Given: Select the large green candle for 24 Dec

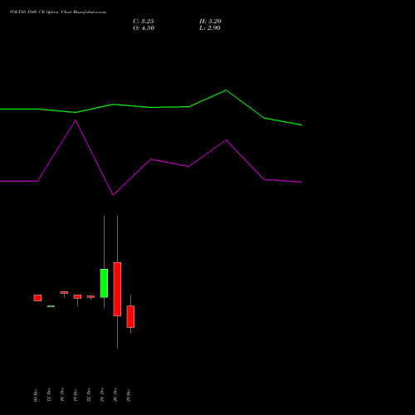Looking at the screenshot, I should click(104, 283).
